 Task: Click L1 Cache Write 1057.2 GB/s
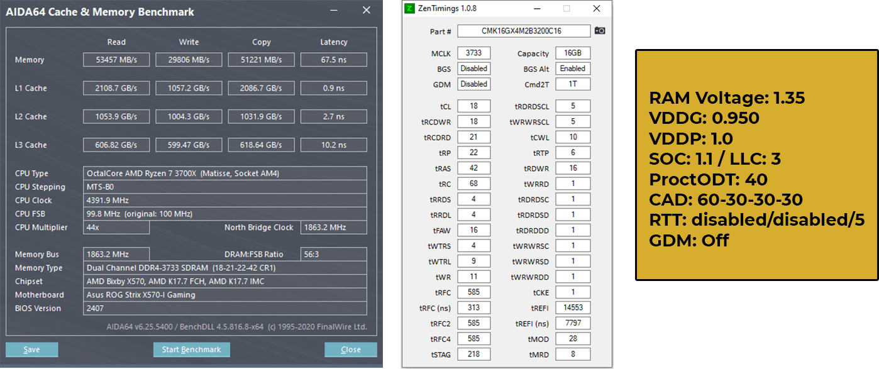189,88
